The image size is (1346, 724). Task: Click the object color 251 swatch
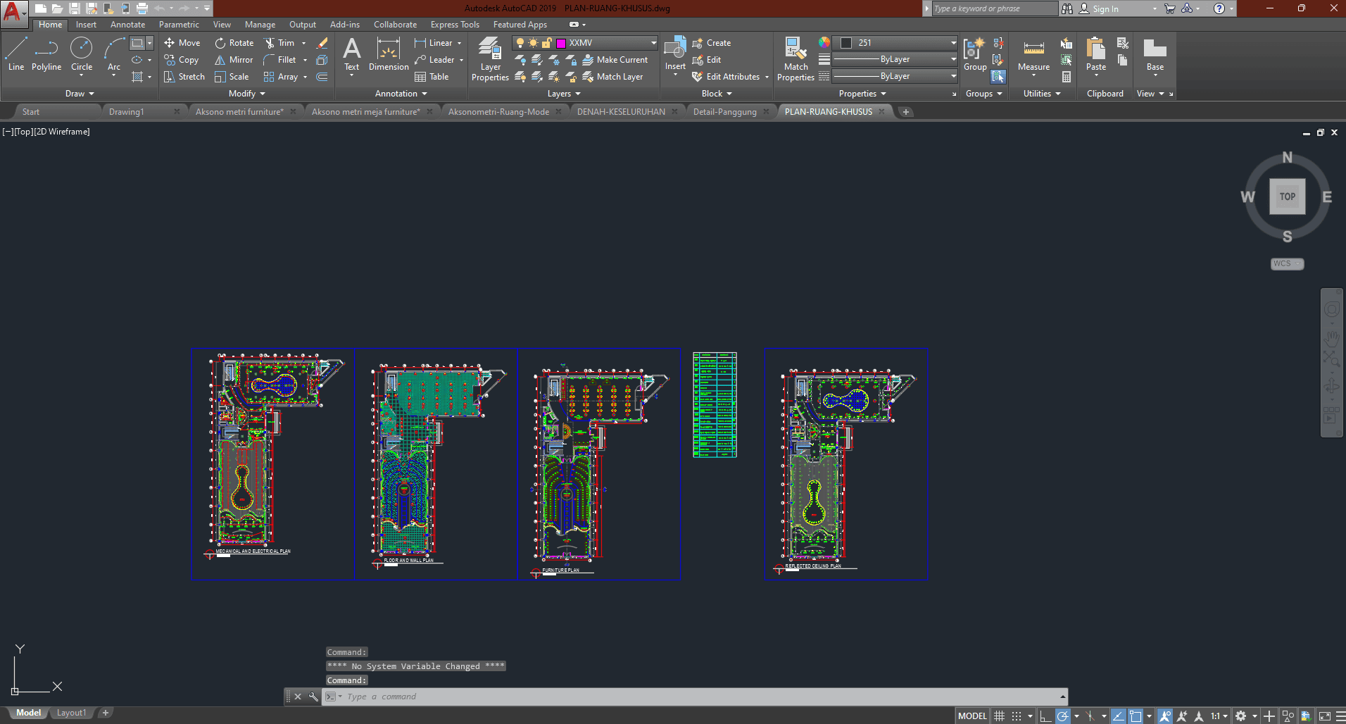(847, 43)
